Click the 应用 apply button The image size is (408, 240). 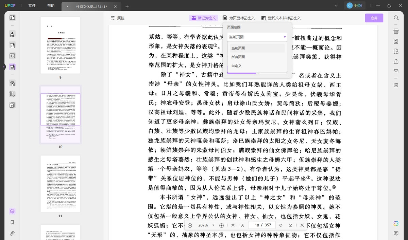pyautogui.click(x=374, y=18)
